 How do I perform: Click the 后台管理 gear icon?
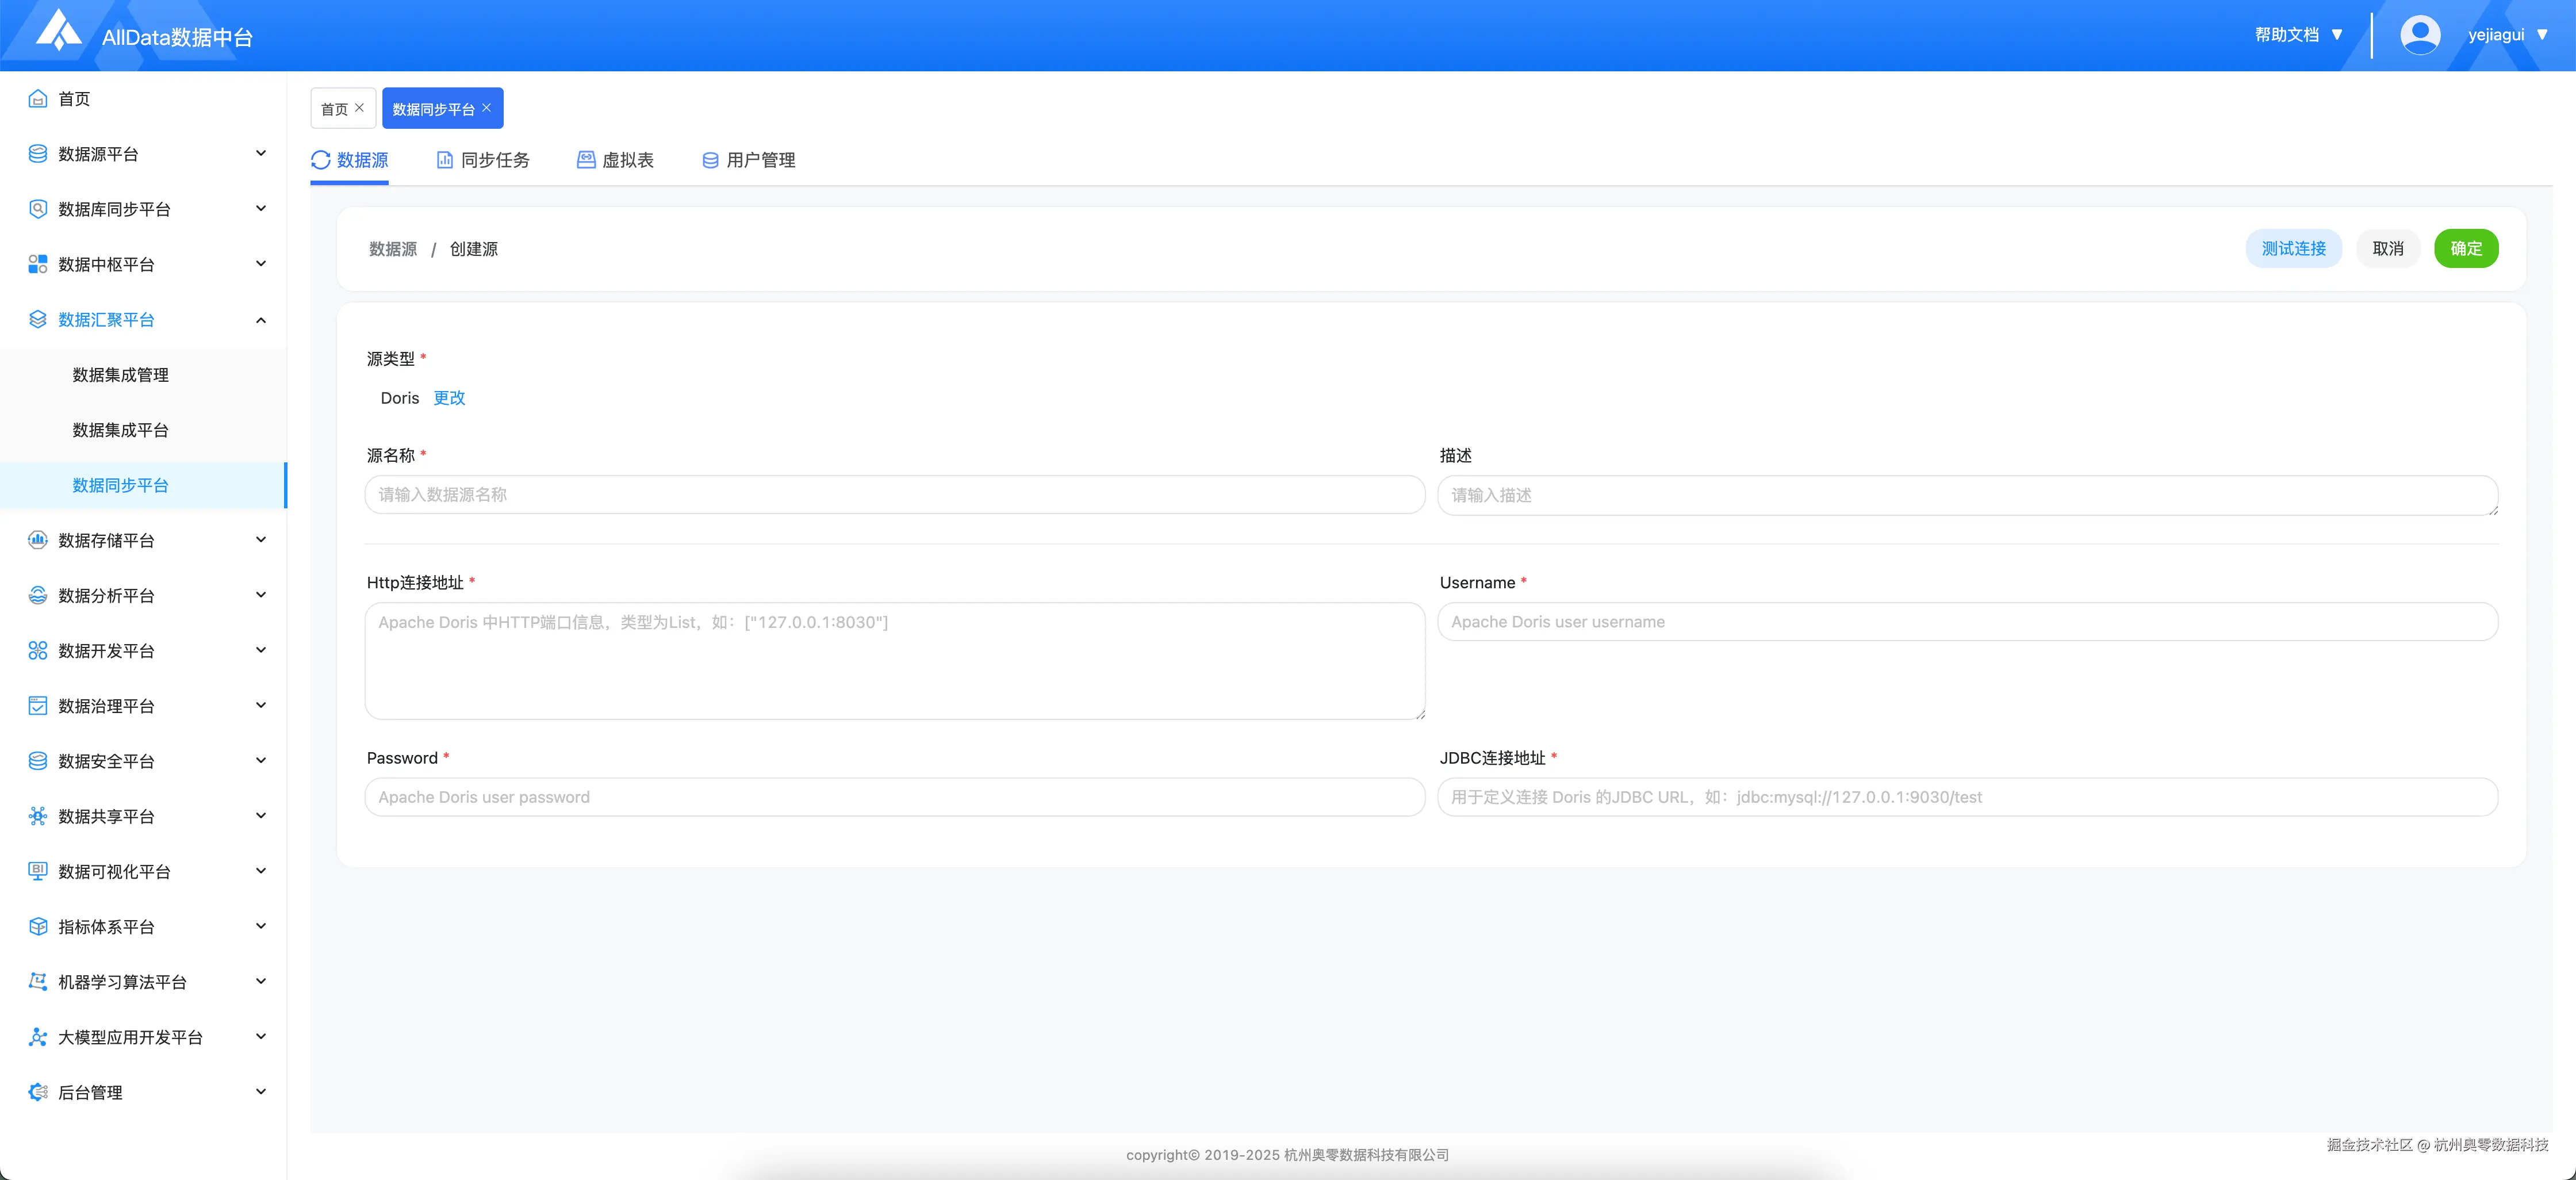[x=38, y=1092]
